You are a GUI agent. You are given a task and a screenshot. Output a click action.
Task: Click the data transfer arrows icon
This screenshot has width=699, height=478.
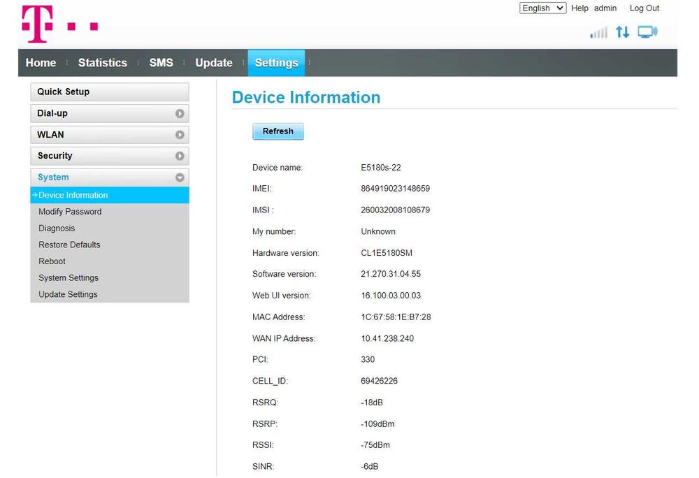622,32
